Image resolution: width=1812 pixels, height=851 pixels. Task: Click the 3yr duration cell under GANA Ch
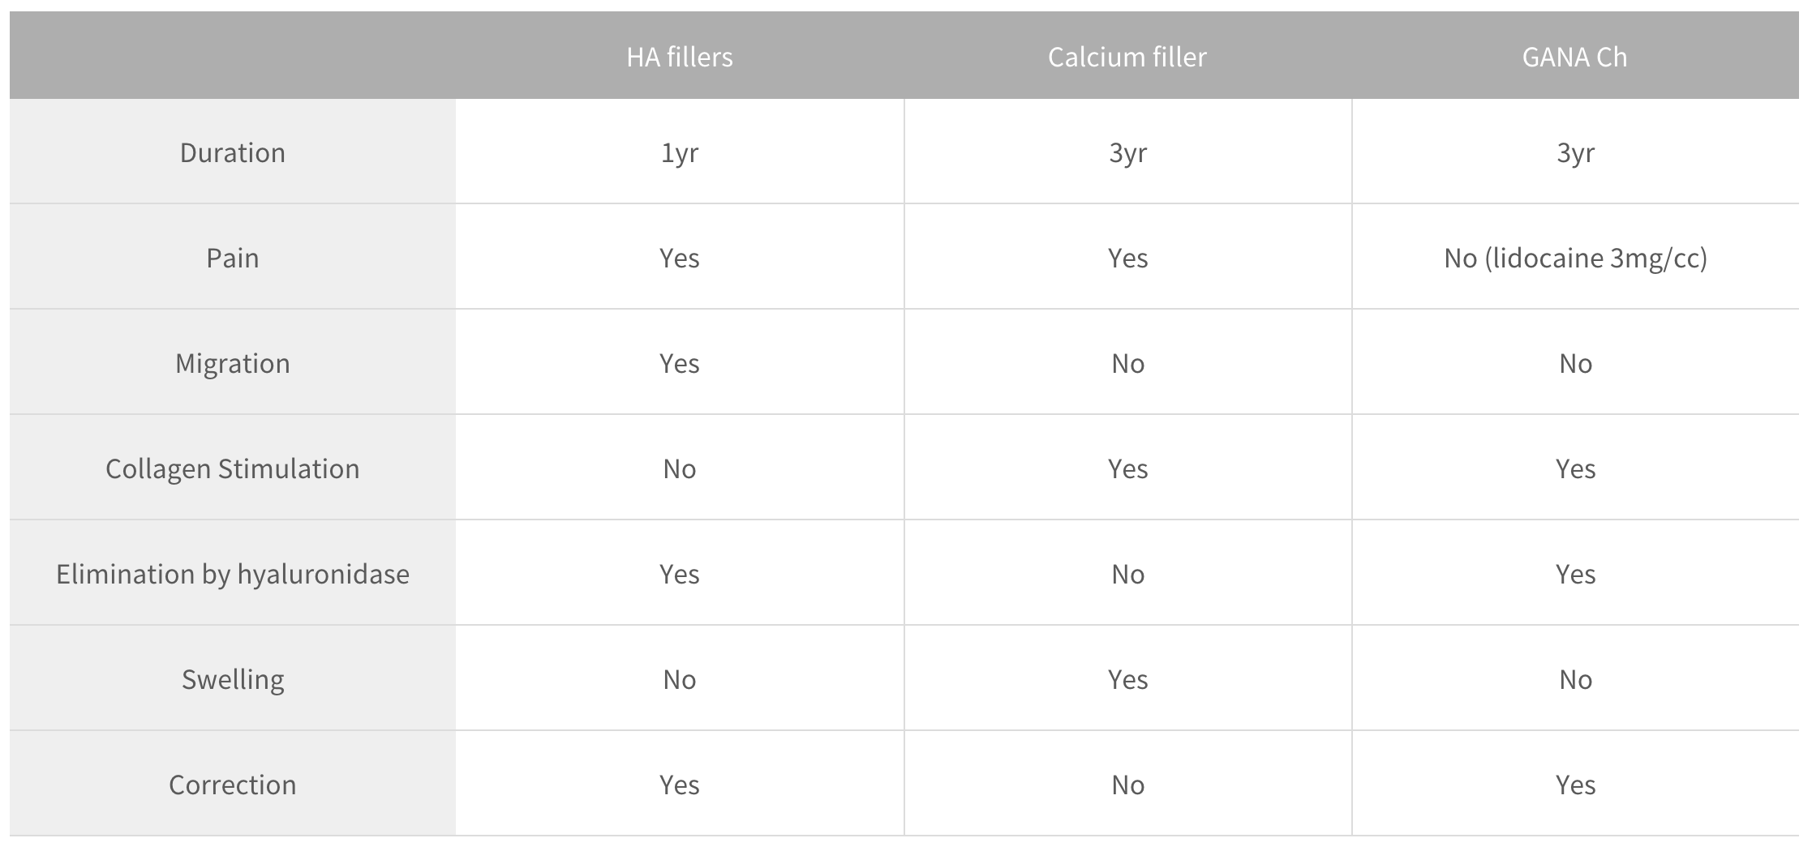tap(1575, 152)
